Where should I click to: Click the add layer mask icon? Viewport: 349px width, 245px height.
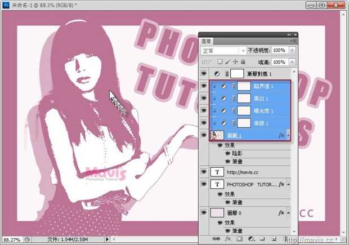coord(239,239)
